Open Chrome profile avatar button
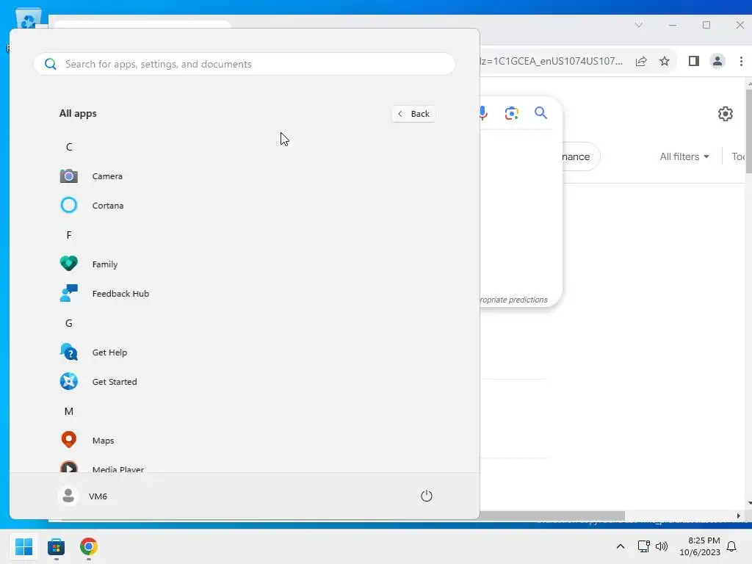Viewport: 752px width, 564px height. point(717,61)
